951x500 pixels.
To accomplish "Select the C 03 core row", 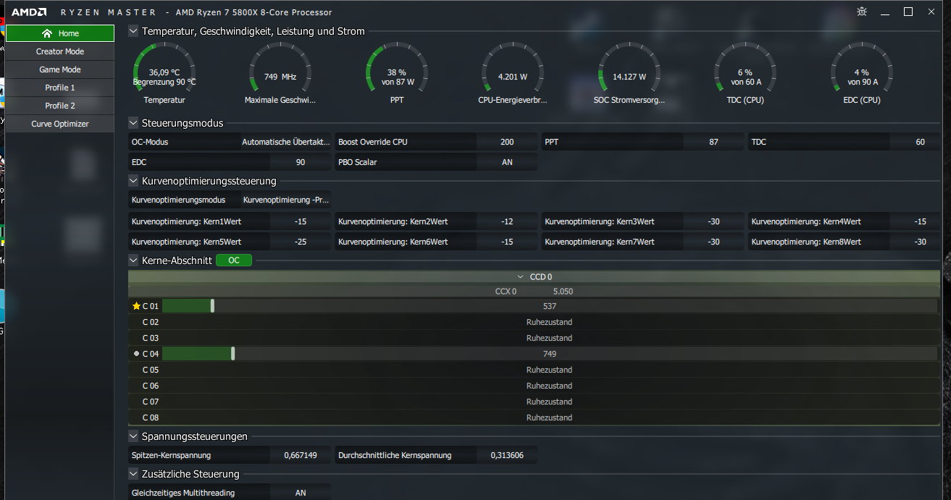I will [x=534, y=338].
